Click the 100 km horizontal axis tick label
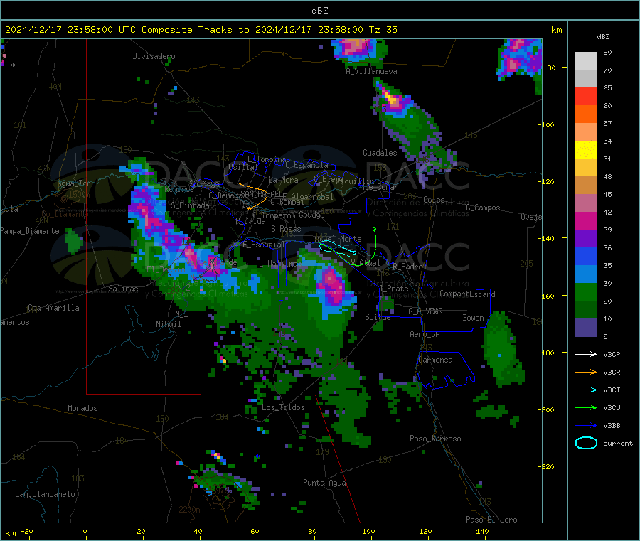Screen dimensions: 640x541 point(368,531)
